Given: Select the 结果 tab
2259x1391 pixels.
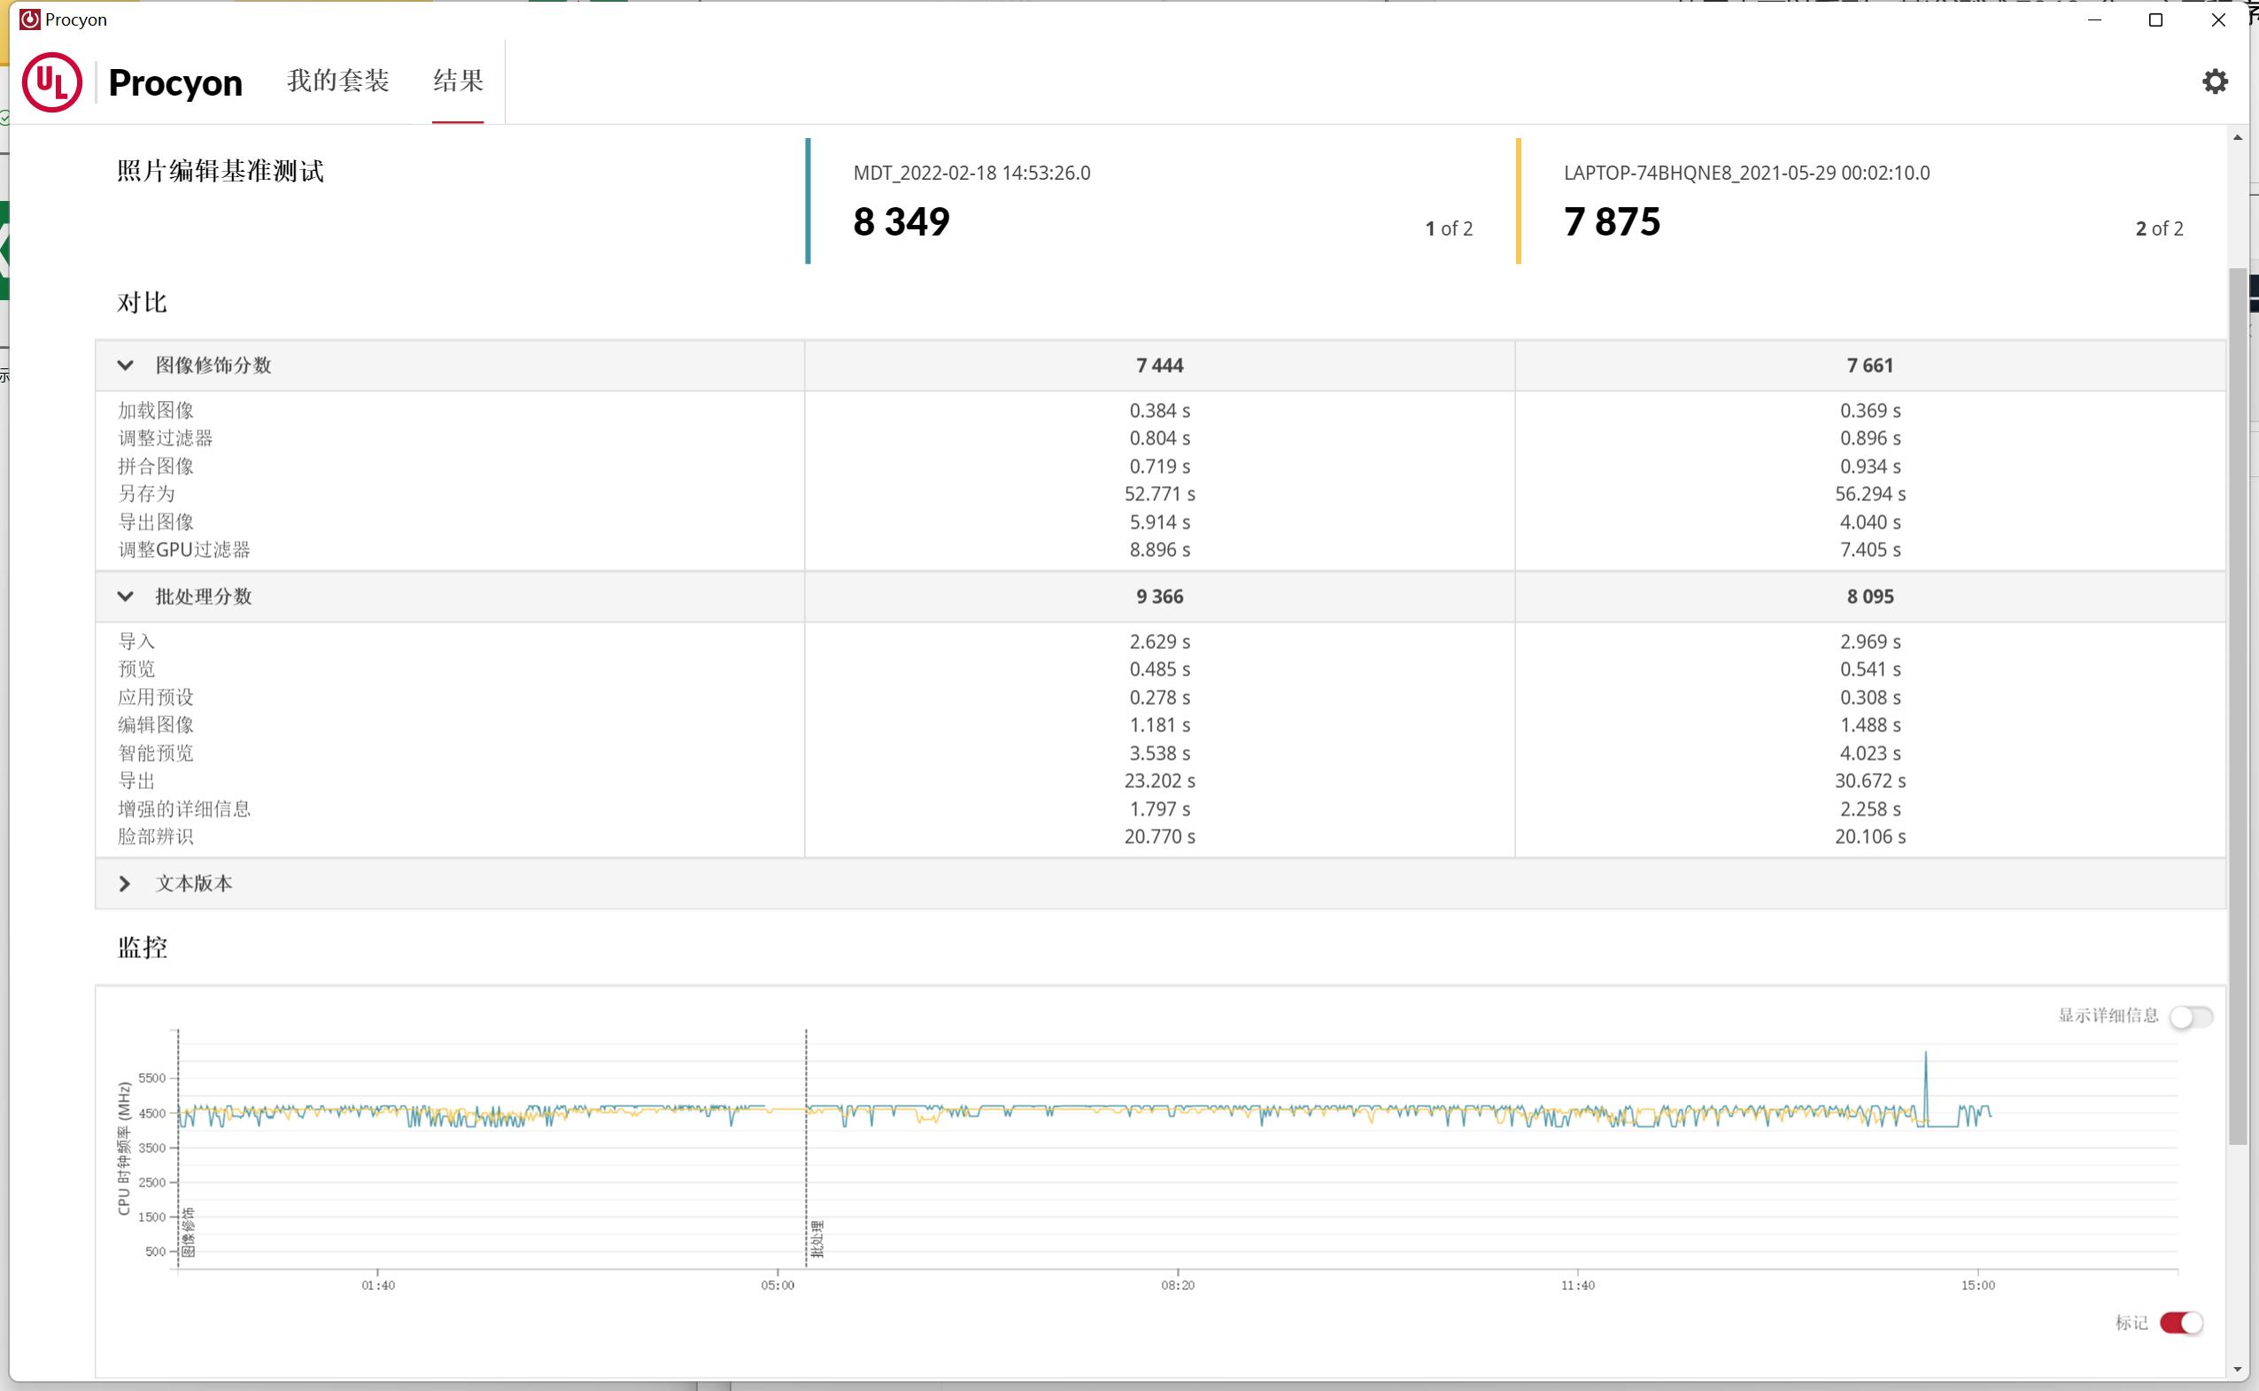Looking at the screenshot, I should (458, 81).
